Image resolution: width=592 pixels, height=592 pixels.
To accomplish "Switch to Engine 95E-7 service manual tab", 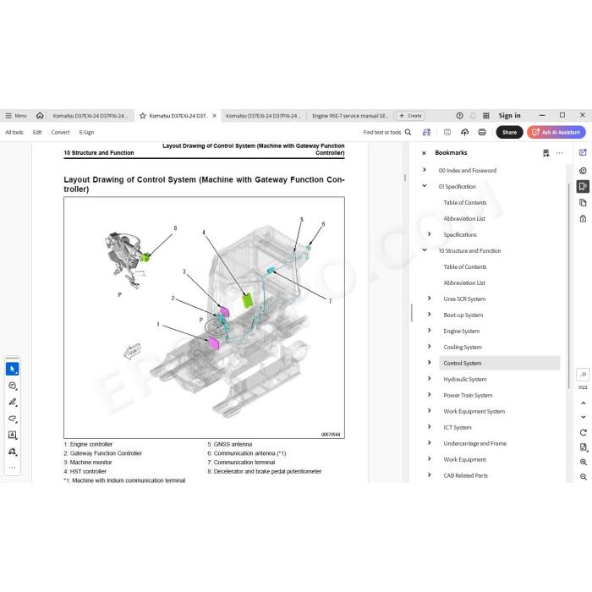I will 350,116.
